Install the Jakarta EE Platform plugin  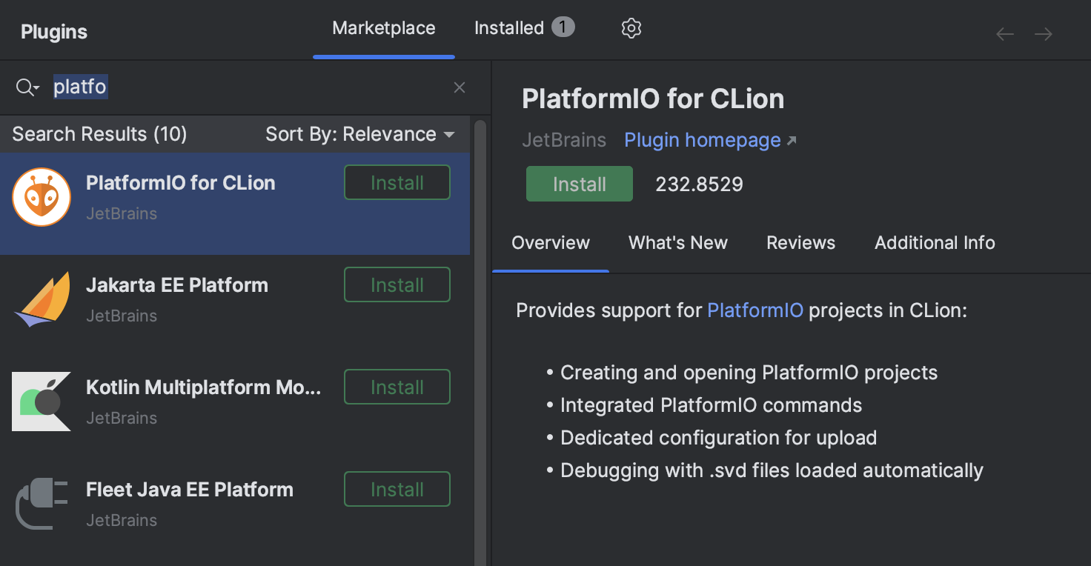coord(397,285)
